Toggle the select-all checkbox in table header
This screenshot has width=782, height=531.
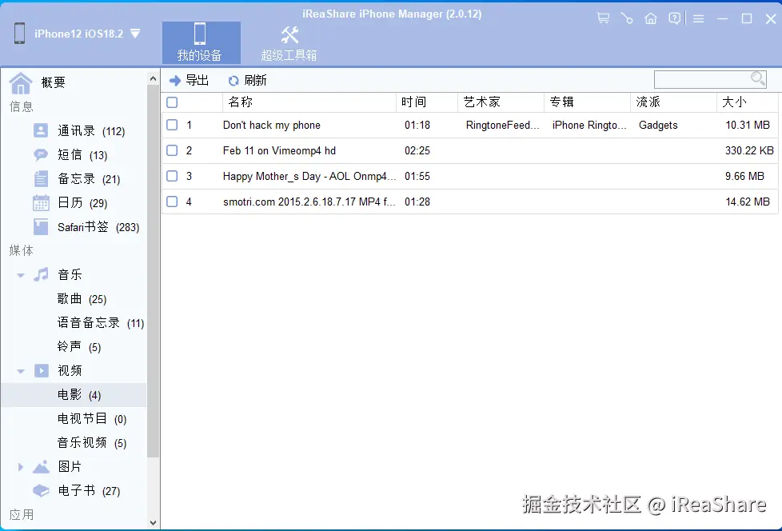tap(172, 102)
